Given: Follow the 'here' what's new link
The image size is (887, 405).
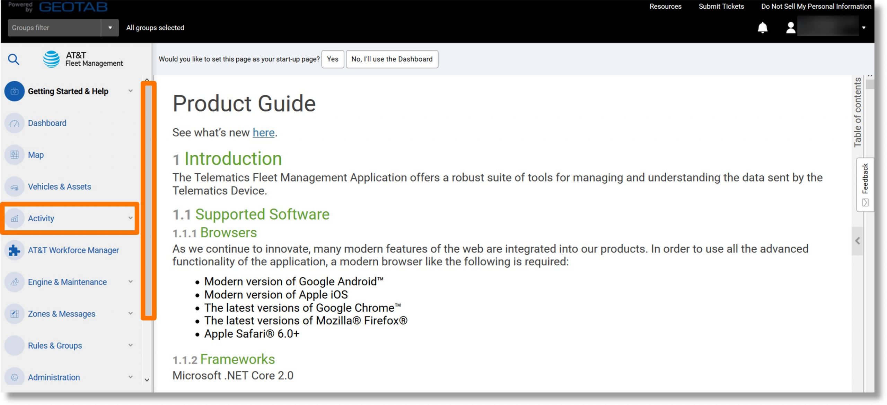Looking at the screenshot, I should point(264,132).
